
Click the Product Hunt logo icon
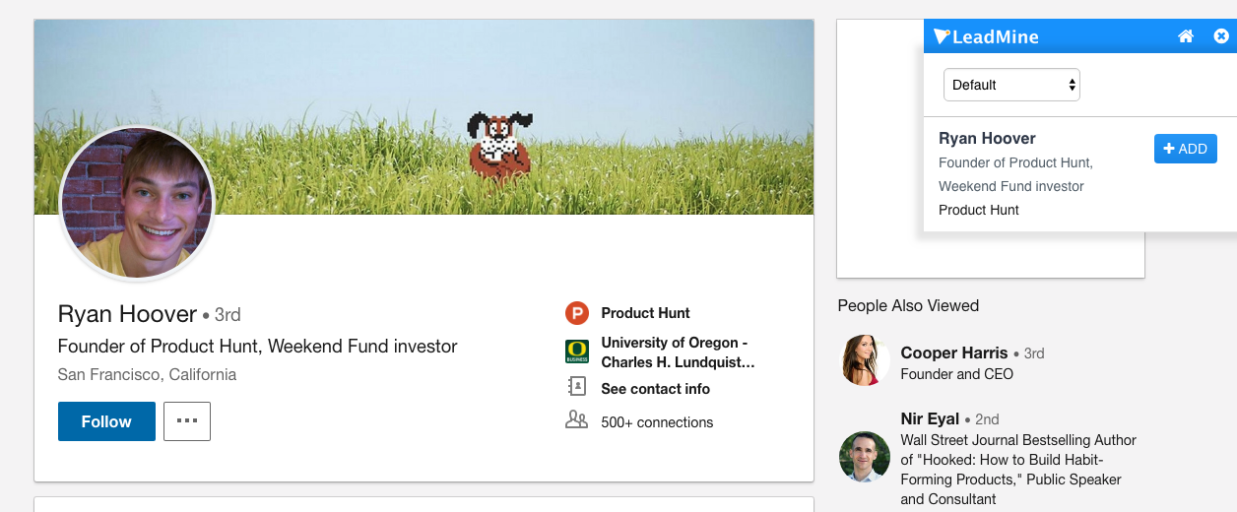(x=576, y=313)
